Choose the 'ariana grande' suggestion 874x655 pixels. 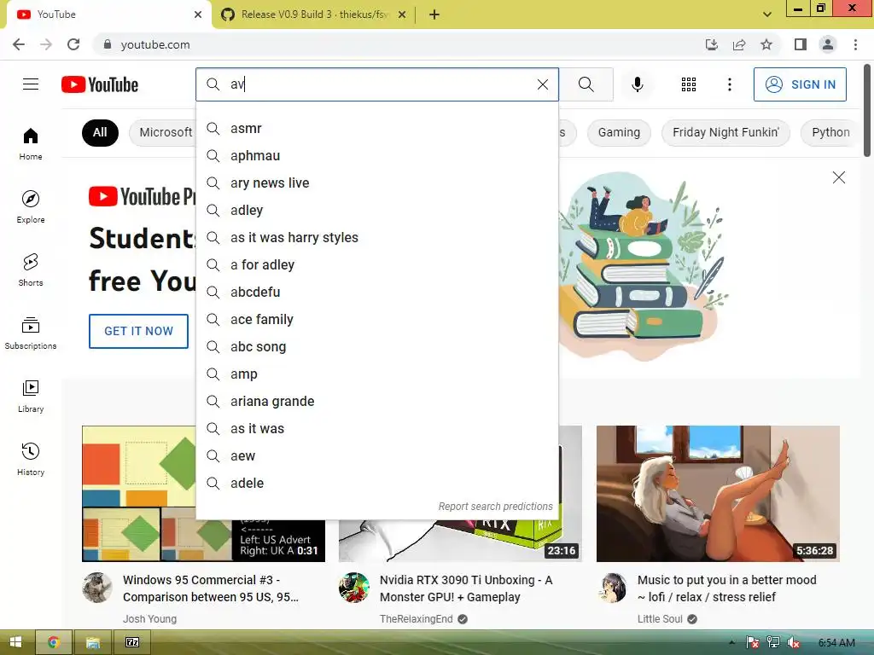377,402
